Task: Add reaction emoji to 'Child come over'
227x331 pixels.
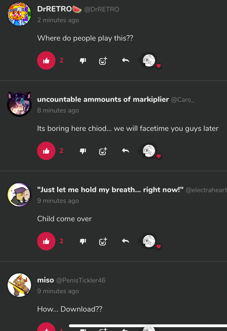Action: coord(103,241)
